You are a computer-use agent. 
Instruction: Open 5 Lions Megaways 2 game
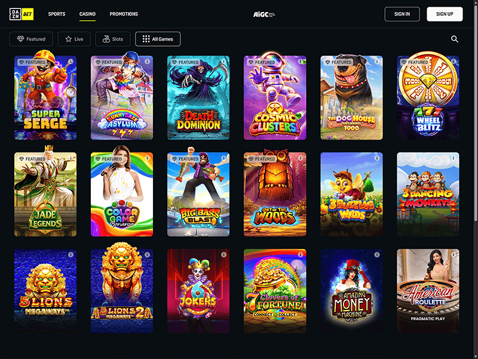click(122, 291)
